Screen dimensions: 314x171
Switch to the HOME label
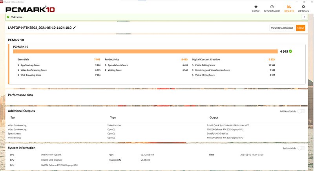pyautogui.click(x=256, y=11)
